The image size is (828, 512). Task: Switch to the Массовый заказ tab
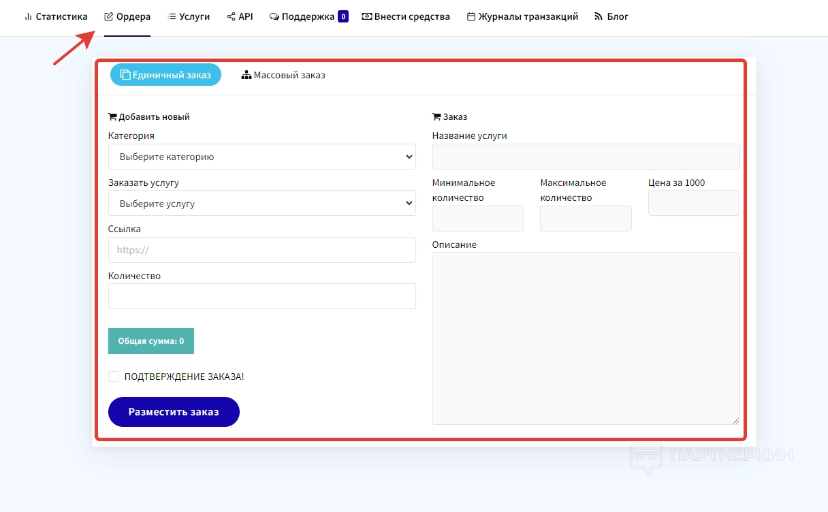pyautogui.click(x=283, y=75)
